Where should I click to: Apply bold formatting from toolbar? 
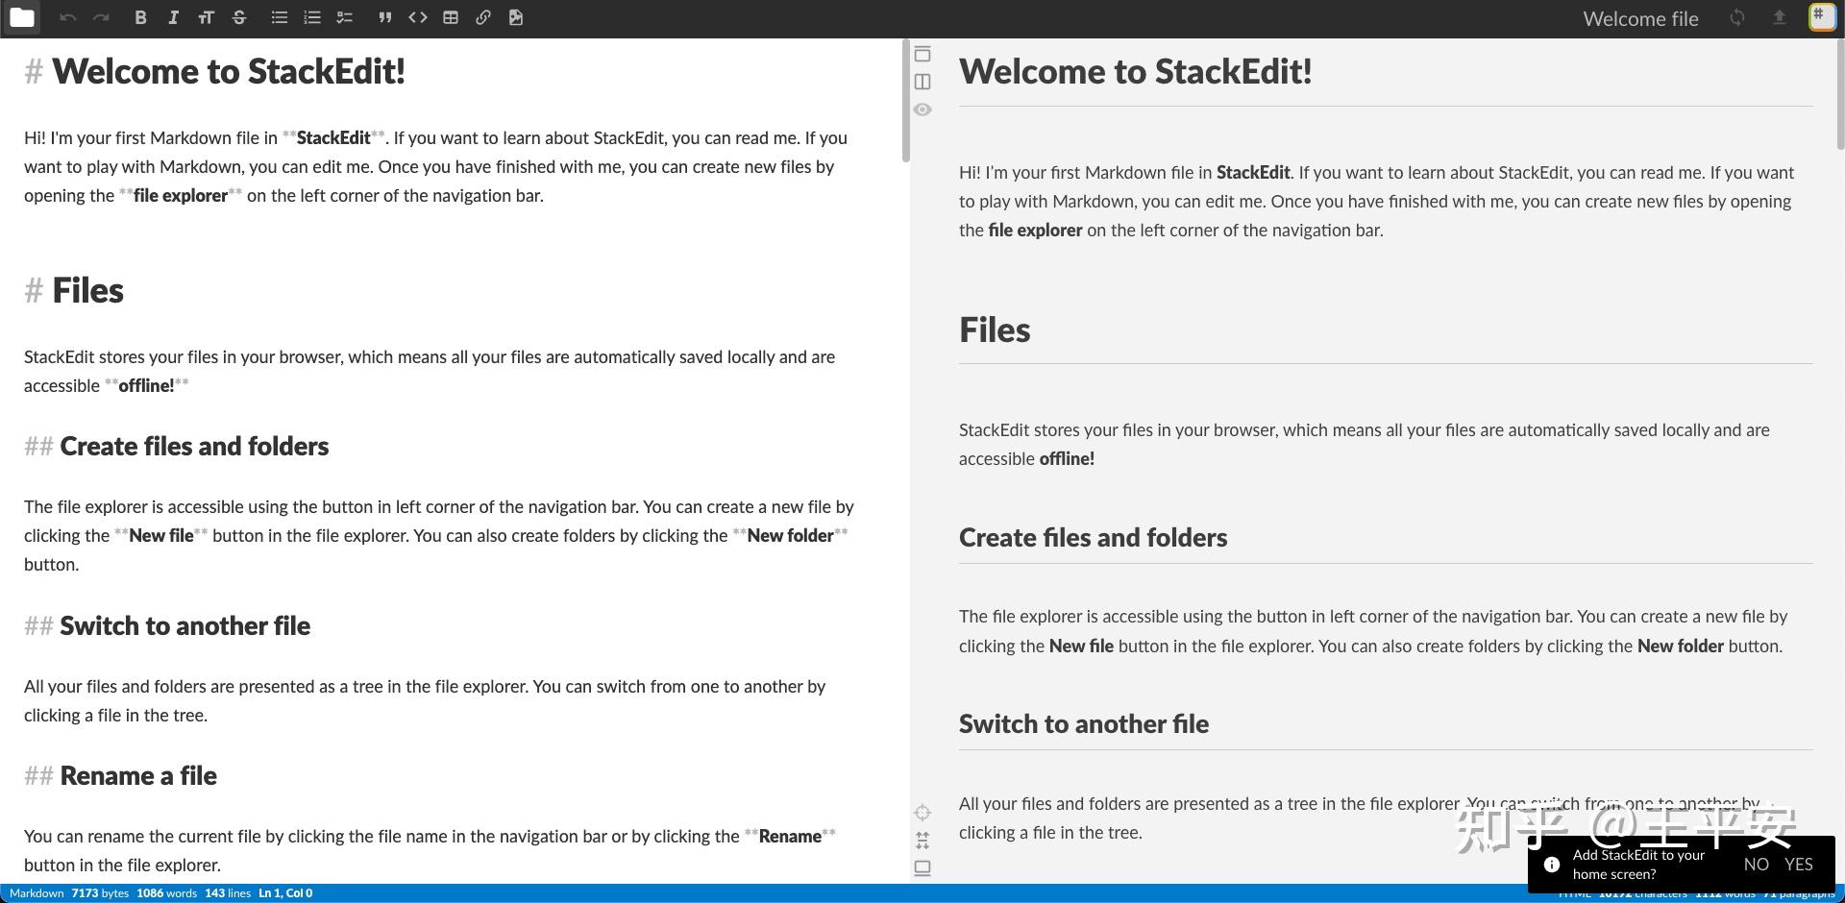pyautogui.click(x=140, y=17)
